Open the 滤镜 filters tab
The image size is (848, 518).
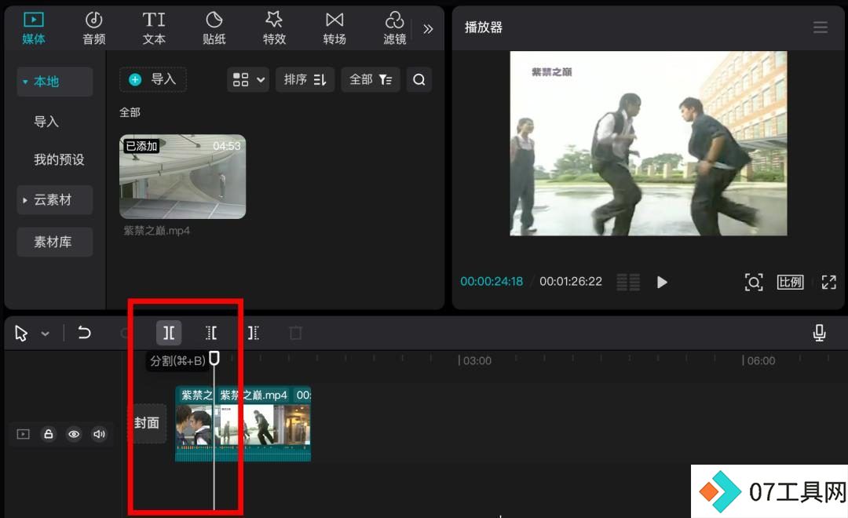click(394, 29)
